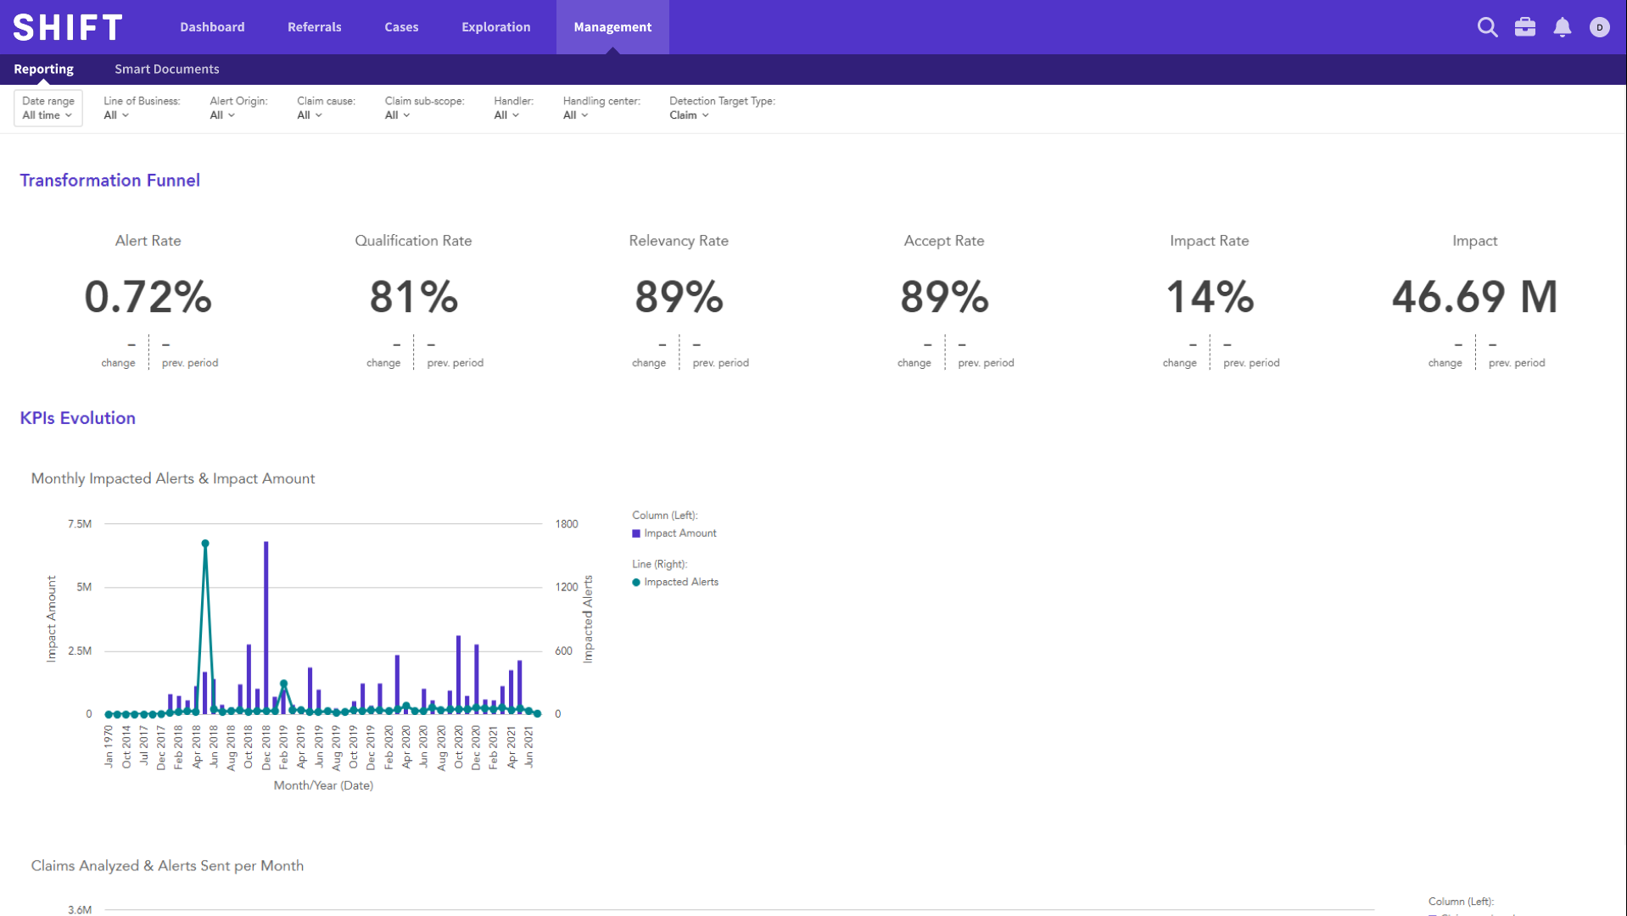This screenshot has height=916, width=1627.
Task: Click the KPIs Evolution heading
Action: pyautogui.click(x=77, y=417)
